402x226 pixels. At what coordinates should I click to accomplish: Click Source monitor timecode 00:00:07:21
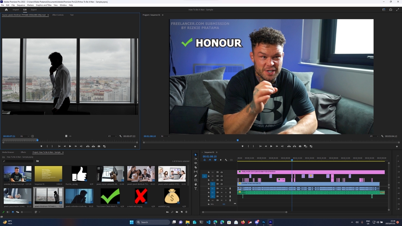(9, 136)
